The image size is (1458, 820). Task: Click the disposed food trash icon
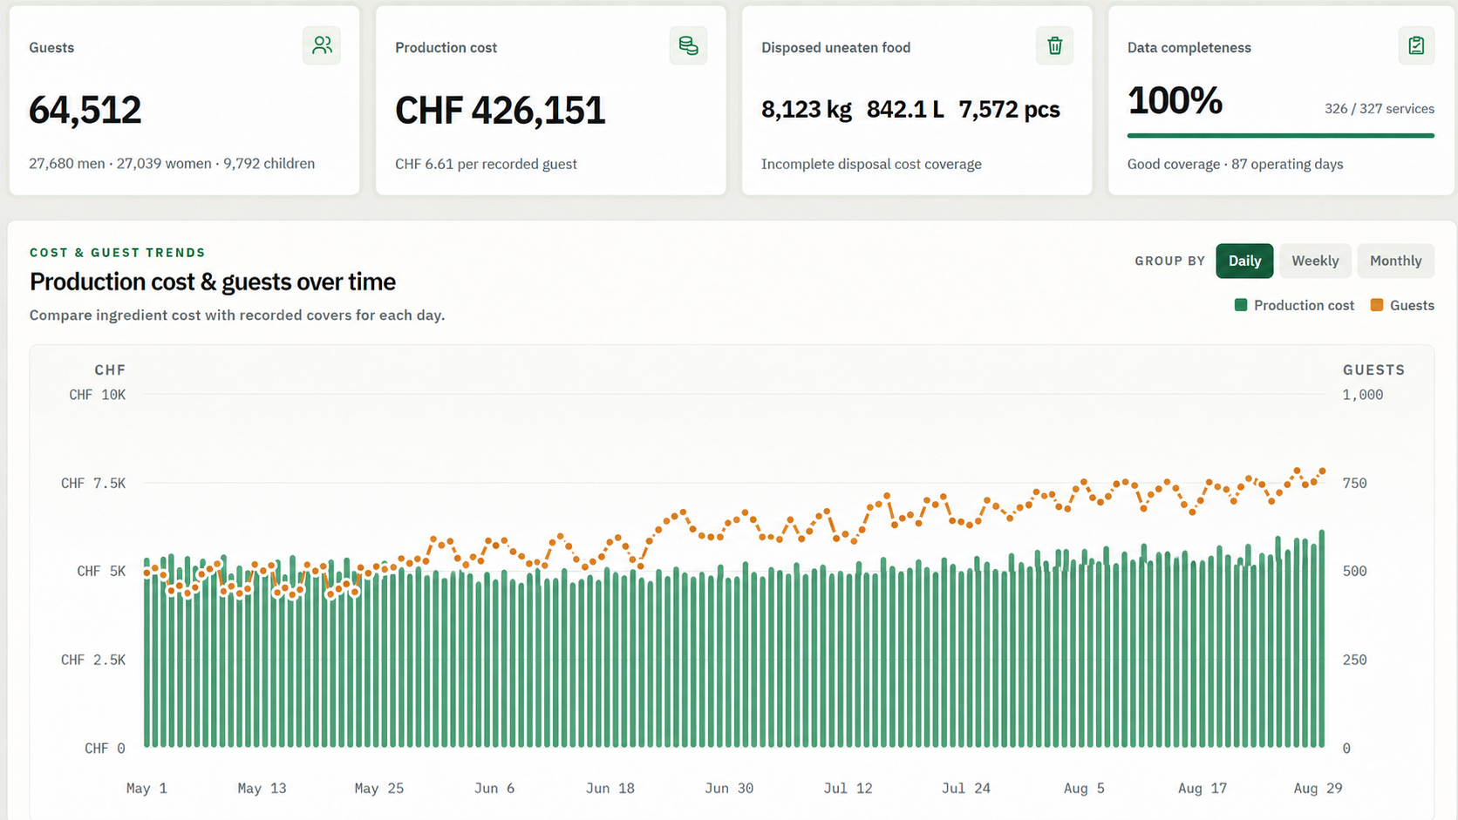pos(1054,45)
